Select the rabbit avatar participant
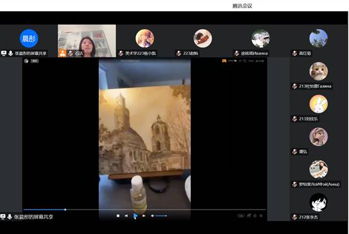This screenshot has width=349, height=234. [318, 104]
